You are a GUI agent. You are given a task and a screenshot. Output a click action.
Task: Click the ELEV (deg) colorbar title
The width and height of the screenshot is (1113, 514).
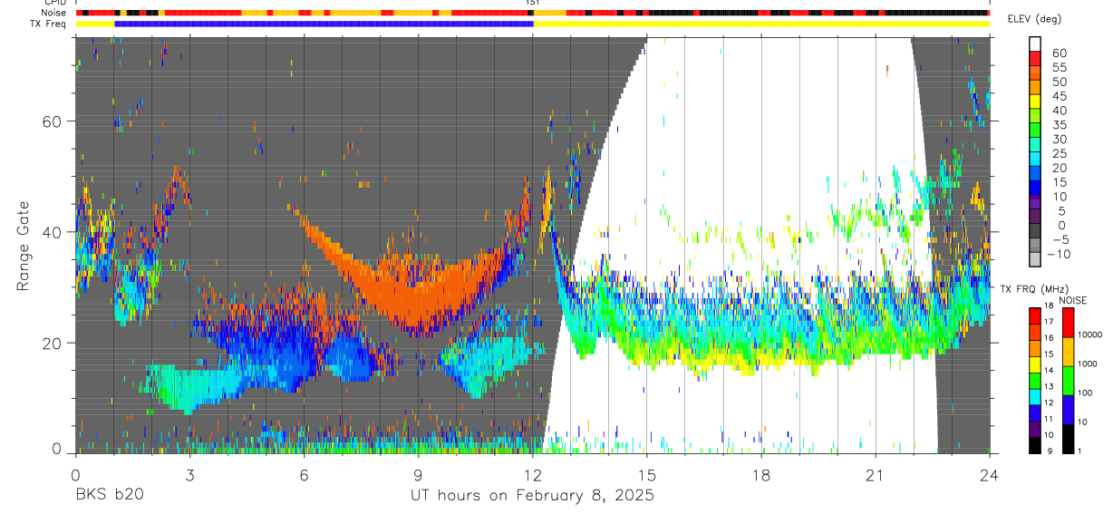point(1034,19)
